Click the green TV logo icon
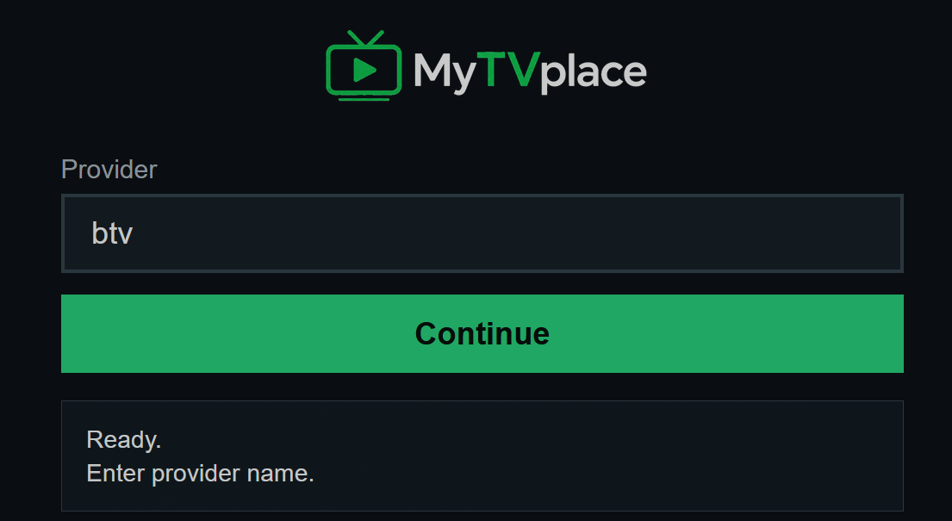Viewport: 952px width, 521px height. pos(364,65)
